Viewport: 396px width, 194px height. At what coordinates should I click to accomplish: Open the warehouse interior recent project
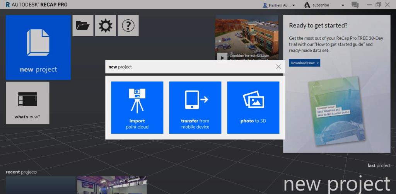coord(111,185)
